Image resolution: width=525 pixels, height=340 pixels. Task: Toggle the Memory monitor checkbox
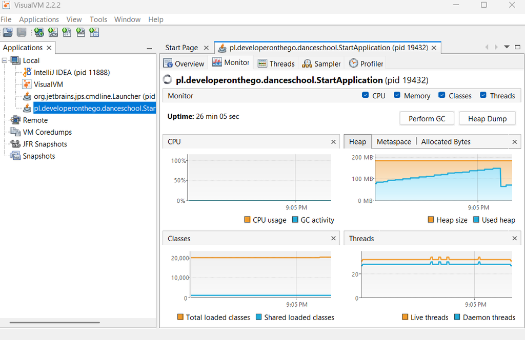coord(397,95)
